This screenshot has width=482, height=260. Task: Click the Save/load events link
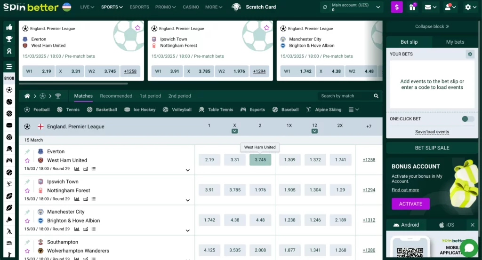(432, 132)
